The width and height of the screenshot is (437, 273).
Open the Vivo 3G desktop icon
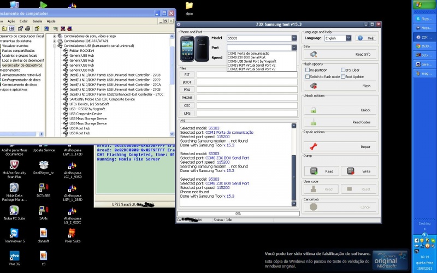(x=14, y=258)
